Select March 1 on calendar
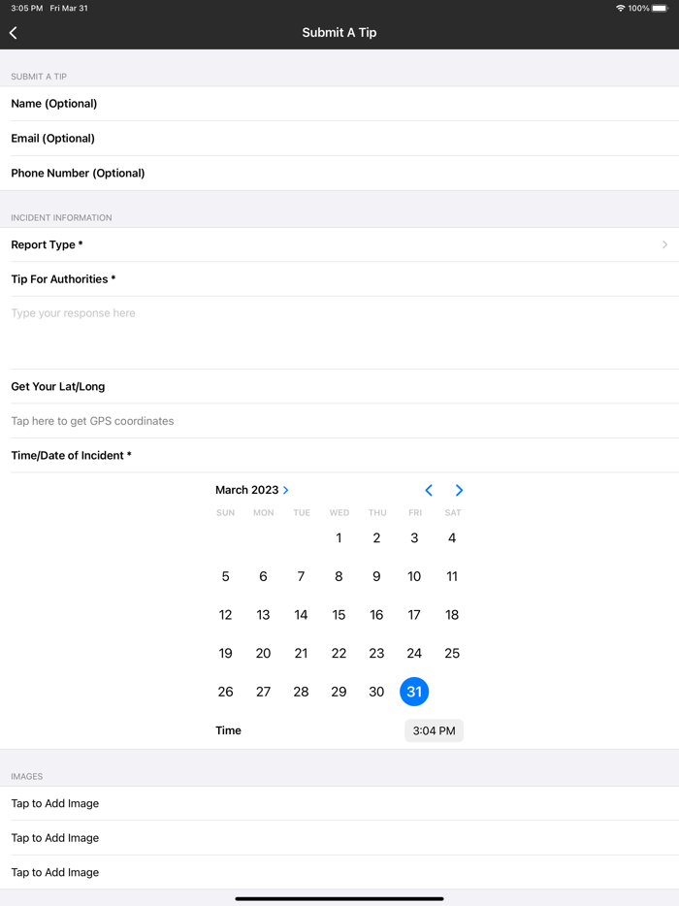The height and width of the screenshot is (906, 679). (x=339, y=538)
